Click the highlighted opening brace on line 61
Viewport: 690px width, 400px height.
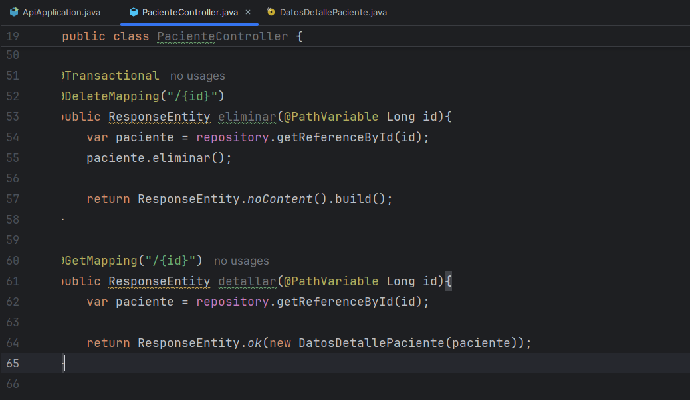pyautogui.click(x=448, y=281)
